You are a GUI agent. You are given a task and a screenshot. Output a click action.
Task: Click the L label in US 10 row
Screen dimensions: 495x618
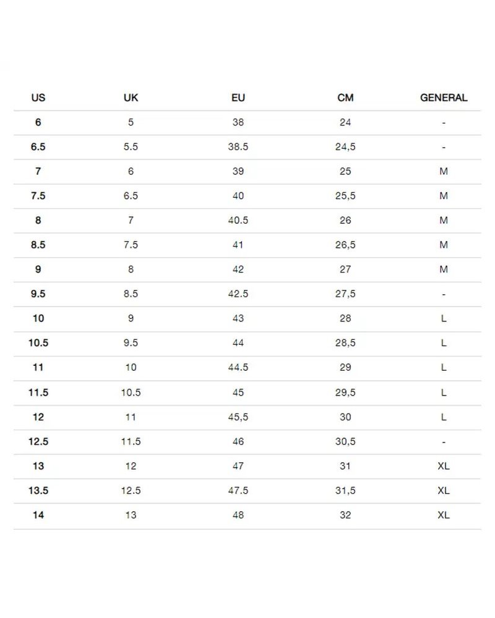point(444,318)
